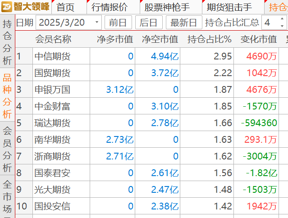The height and width of the screenshot is (218, 288).
Task: Click the 2.78亿 net short value
Action: click(165, 123)
